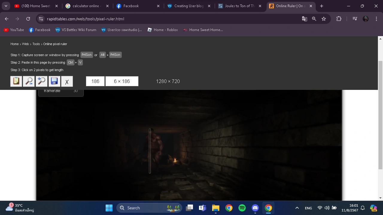This screenshot has width=383, height=215.
Task: Open the Home breadcrumb link
Action: (x=15, y=44)
